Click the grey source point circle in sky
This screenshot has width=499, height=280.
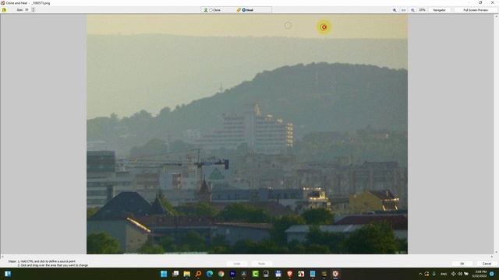(x=288, y=26)
